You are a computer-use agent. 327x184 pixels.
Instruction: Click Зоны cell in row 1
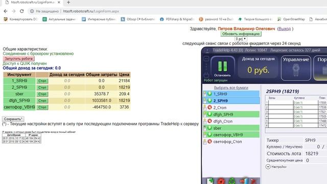coord(281,103)
